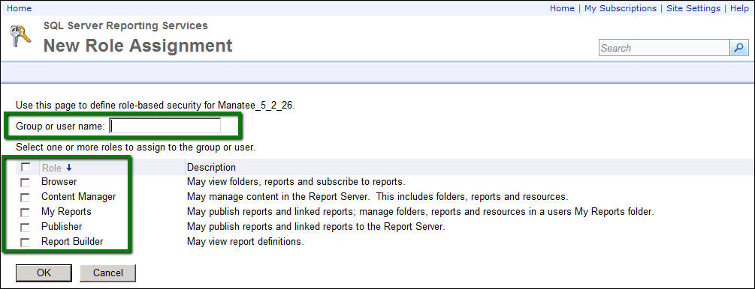Focus the Group or user name field

[165, 126]
